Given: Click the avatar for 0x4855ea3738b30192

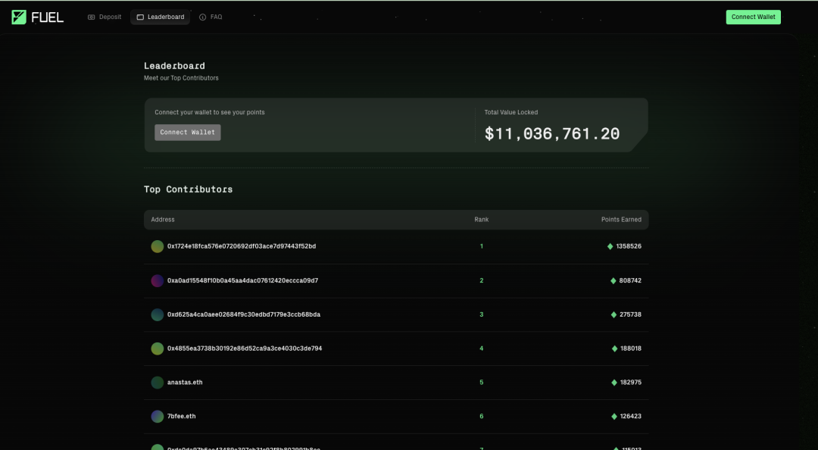Looking at the screenshot, I should (x=158, y=348).
